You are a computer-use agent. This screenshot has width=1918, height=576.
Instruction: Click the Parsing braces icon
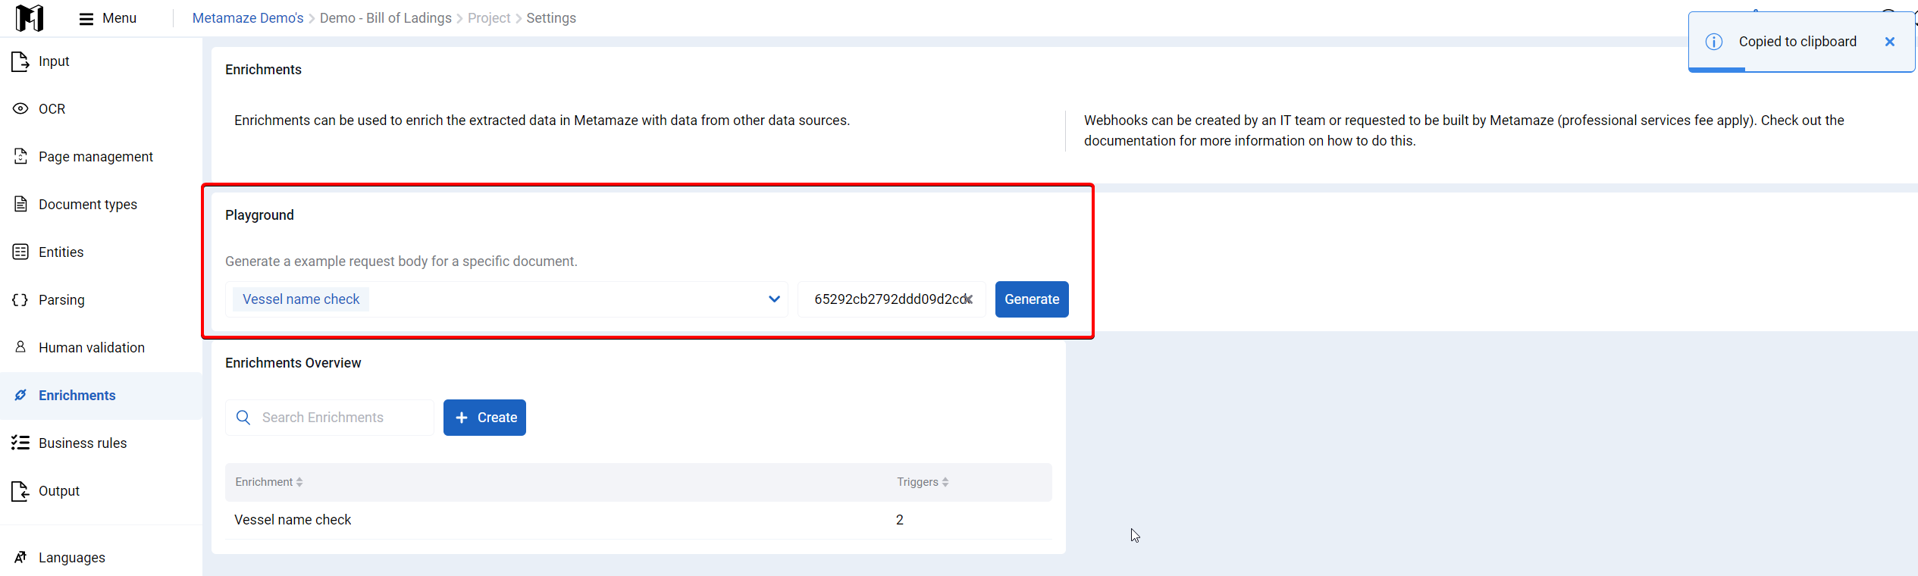click(20, 300)
